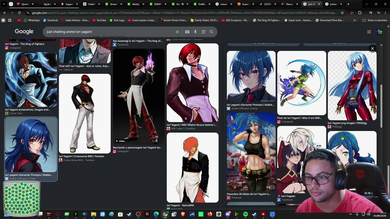Open the WhatsApp bookmark
The image size is (390, 219).
pos(31,20)
